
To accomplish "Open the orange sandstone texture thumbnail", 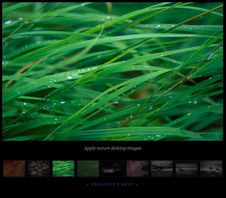I will point(14,169).
